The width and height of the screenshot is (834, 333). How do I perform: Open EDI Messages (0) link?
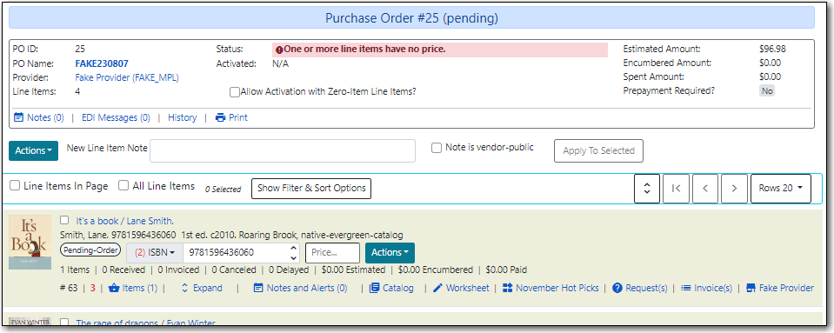coord(116,117)
